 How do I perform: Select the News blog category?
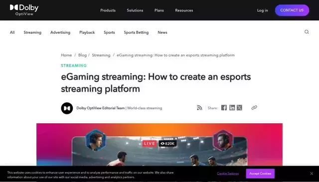[x=162, y=32]
